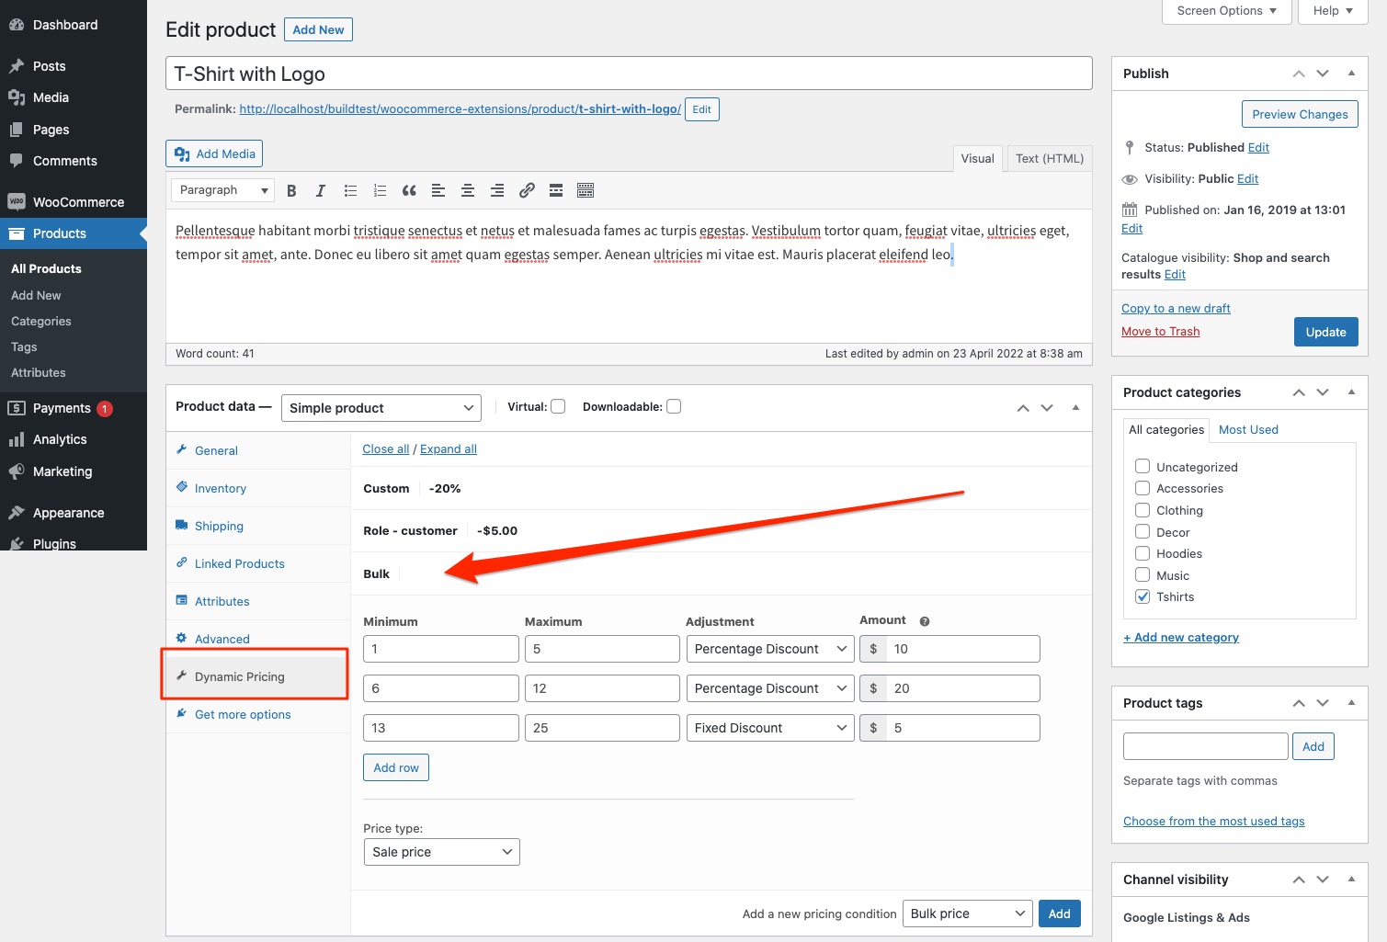Switch to Most Used categories tab
The image size is (1387, 942).
click(x=1248, y=430)
